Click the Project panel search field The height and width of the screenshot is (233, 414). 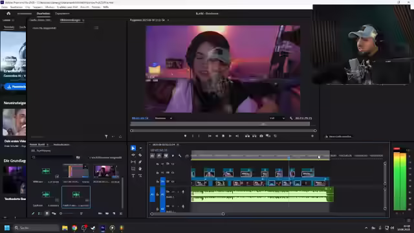[x=52, y=157]
